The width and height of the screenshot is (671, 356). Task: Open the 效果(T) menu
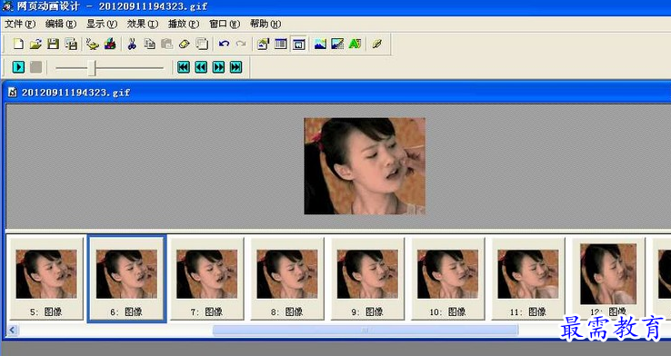pos(143,24)
